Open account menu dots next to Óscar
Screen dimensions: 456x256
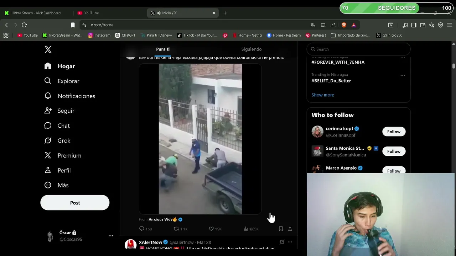[111, 236]
